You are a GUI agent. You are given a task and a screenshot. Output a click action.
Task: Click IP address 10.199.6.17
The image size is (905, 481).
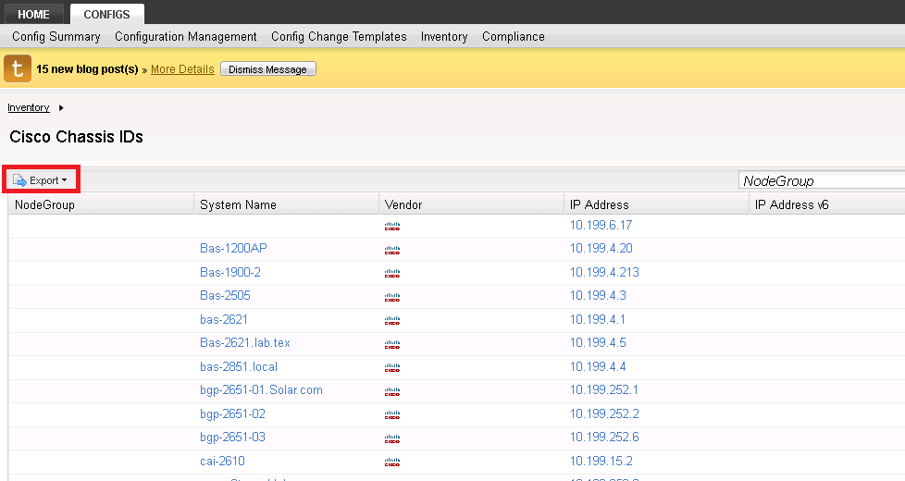point(601,225)
